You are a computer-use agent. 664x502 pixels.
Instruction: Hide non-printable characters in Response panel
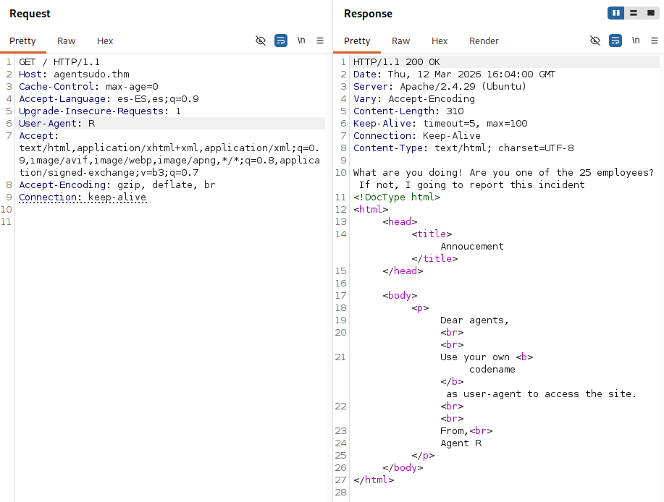click(595, 41)
